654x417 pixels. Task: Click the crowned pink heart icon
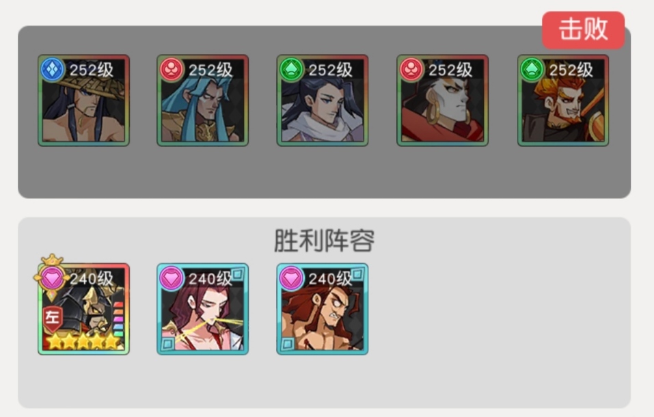[52, 277]
